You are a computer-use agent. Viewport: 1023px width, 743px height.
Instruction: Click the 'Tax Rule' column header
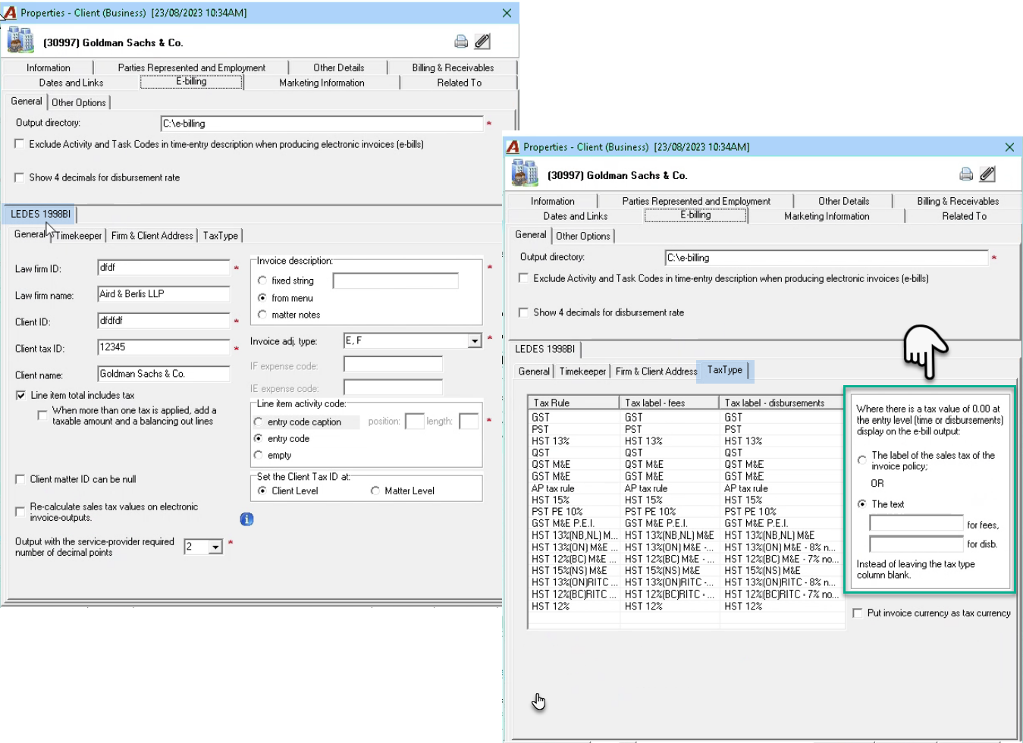[x=574, y=403]
